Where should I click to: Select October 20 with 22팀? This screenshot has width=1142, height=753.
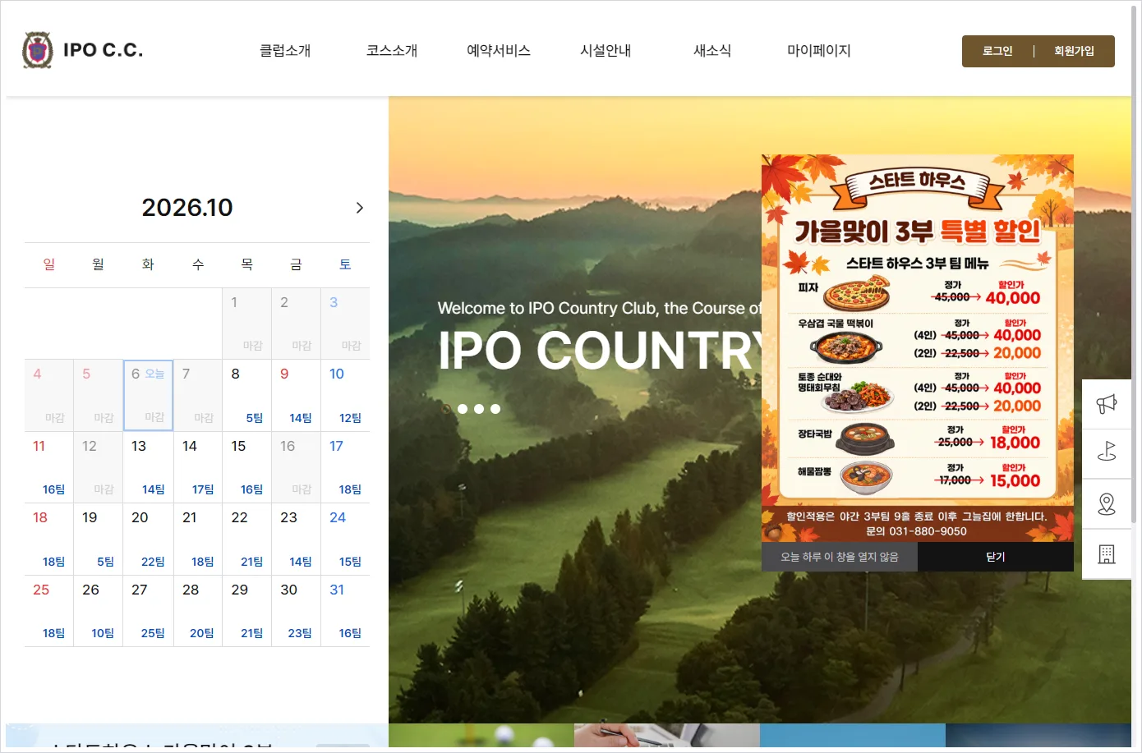coord(149,539)
